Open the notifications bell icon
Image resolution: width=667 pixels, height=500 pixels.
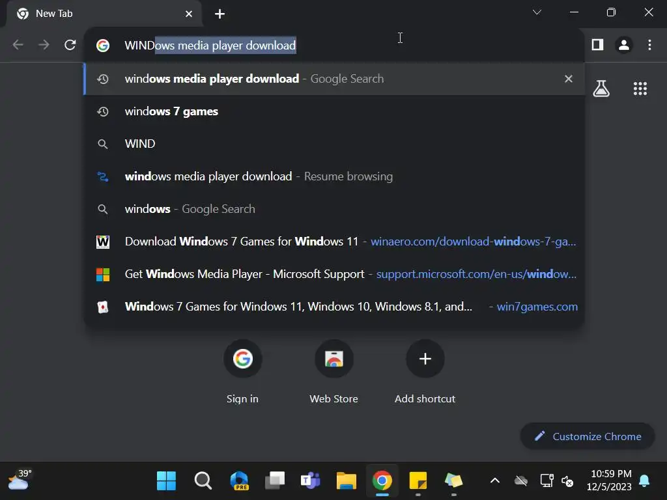tap(644, 481)
